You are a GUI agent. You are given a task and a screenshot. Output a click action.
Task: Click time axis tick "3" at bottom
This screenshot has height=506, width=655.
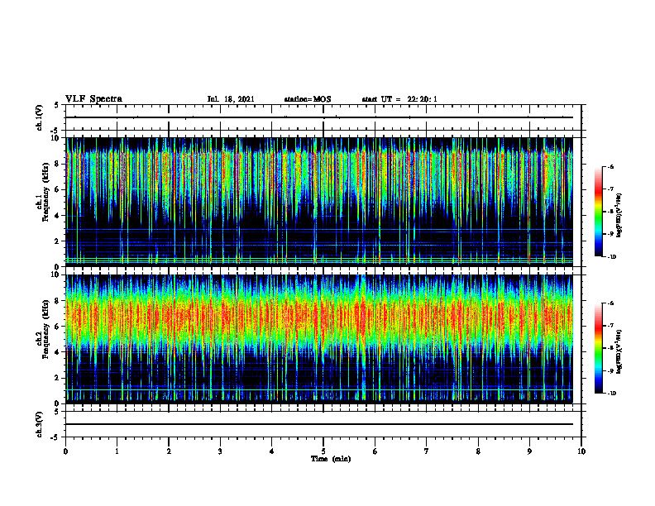click(220, 451)
